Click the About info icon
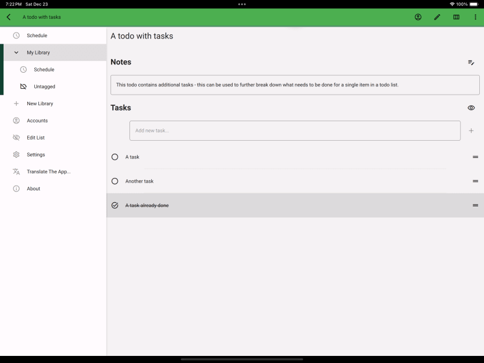 click(x=17, y=189)
